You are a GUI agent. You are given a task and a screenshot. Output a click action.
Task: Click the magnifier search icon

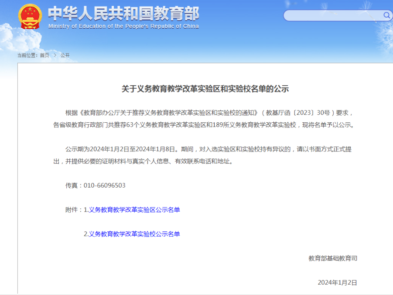coord(386,16)
